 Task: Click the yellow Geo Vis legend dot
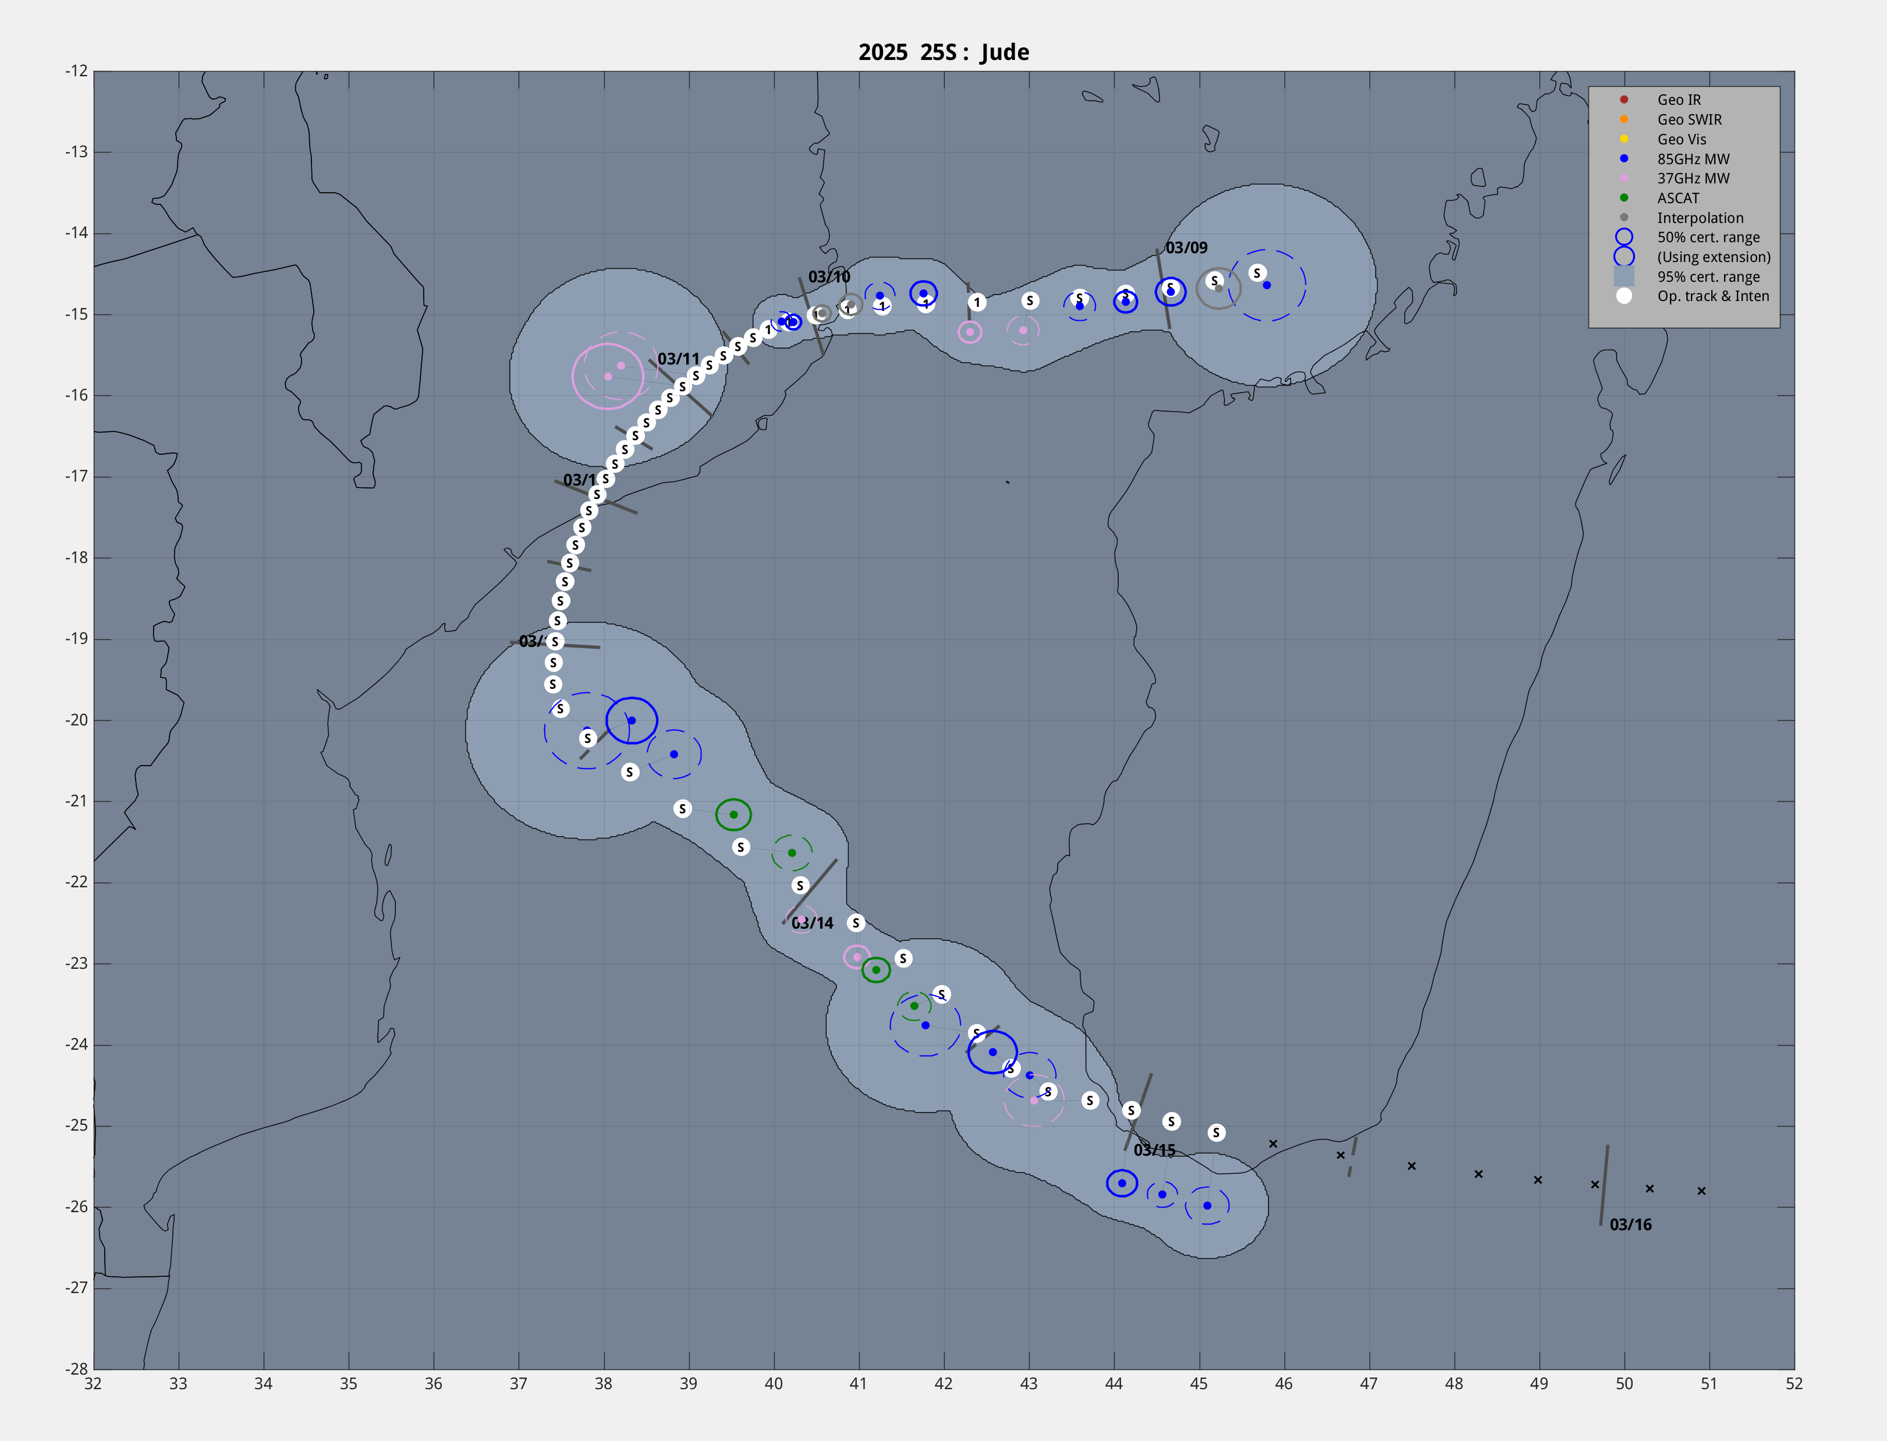(x=1624, y=139)
